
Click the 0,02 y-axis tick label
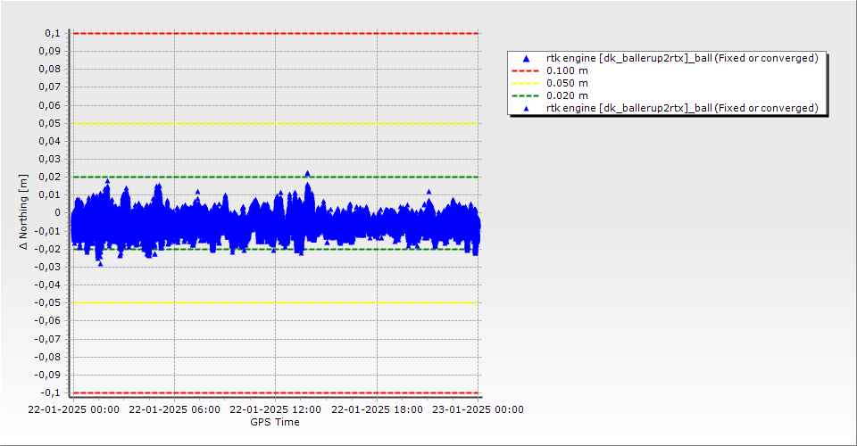click(x=50, y=177)
